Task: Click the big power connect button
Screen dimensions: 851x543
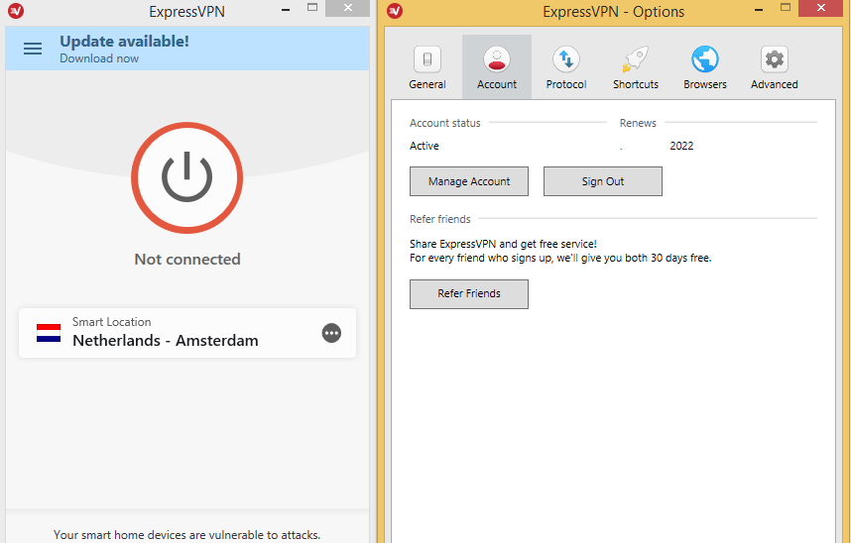Action: [x=186, y=178]
